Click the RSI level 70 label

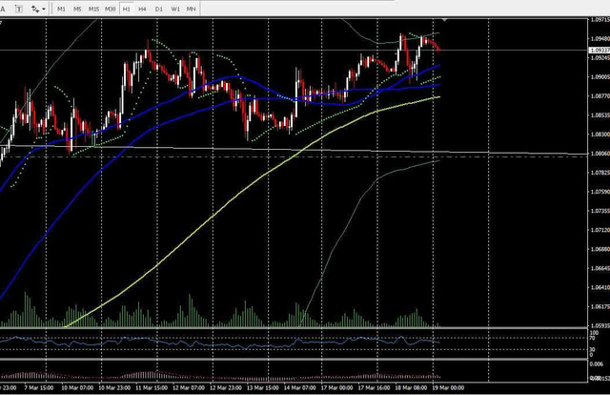592,338
